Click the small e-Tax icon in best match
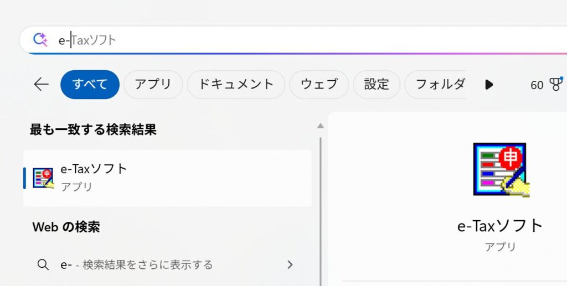The image size is (567, 286). click(x=43, y=178)
